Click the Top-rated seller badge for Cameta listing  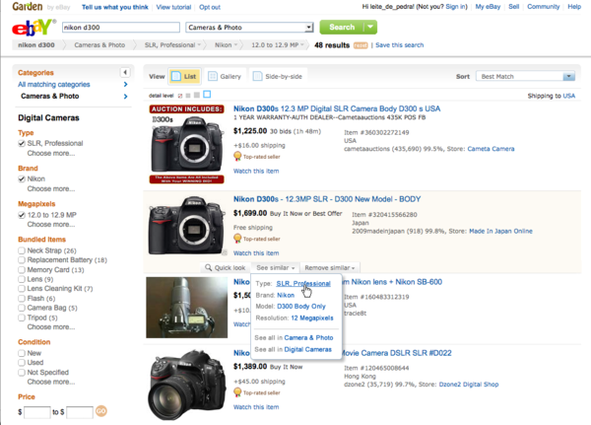click(x=257, y=156)
